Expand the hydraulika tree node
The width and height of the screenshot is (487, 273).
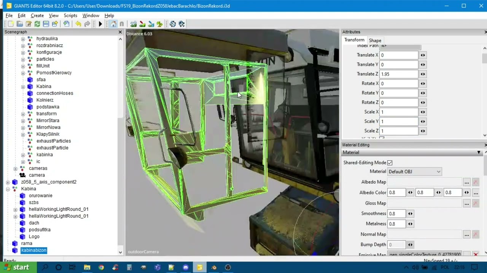coord(23,39)
